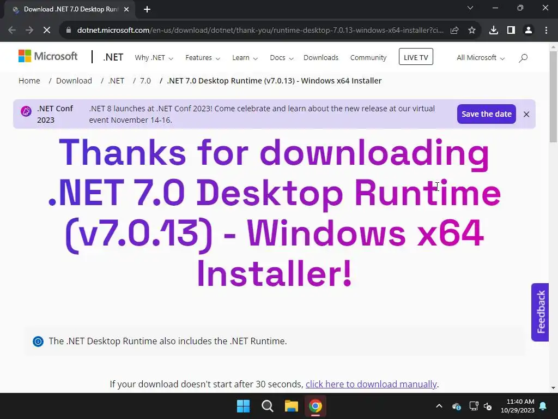This screenshot has width=558, height=419.
Task: Expand the Learn menu
Action: tap(245, 58)
